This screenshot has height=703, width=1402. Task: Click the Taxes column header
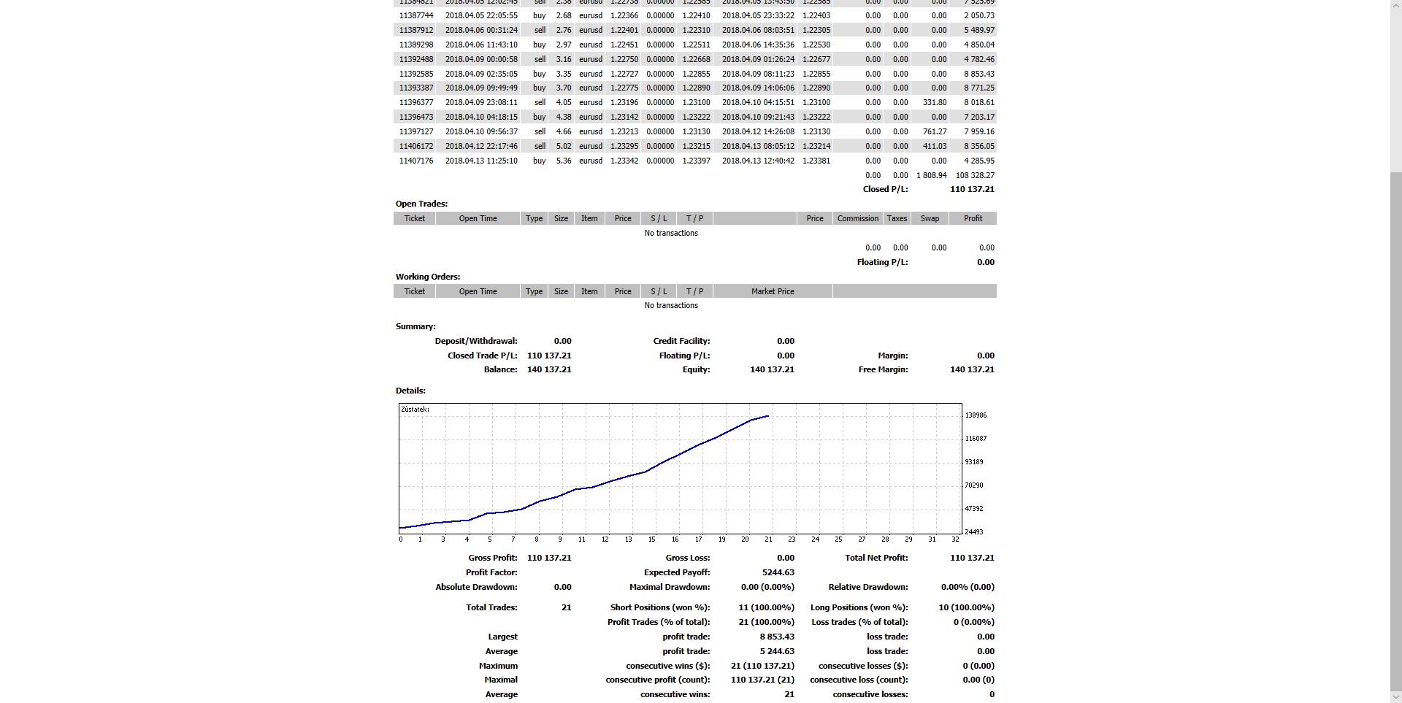click(897, 218)
